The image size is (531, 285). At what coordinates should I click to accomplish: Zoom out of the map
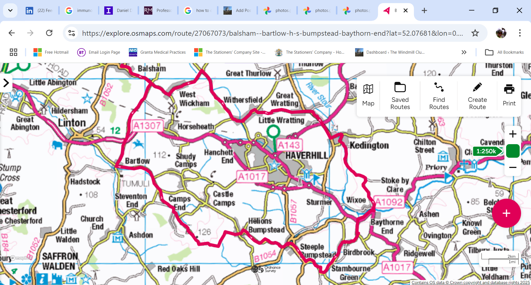[512, 167]
